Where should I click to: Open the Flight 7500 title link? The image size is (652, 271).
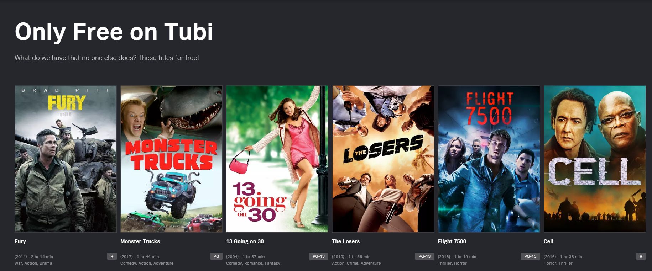[452, 241]
